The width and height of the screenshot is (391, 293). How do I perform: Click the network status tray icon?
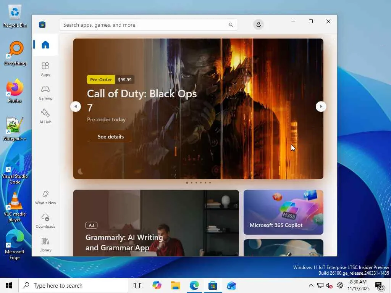pyautogui.click(x=320, y=285)
